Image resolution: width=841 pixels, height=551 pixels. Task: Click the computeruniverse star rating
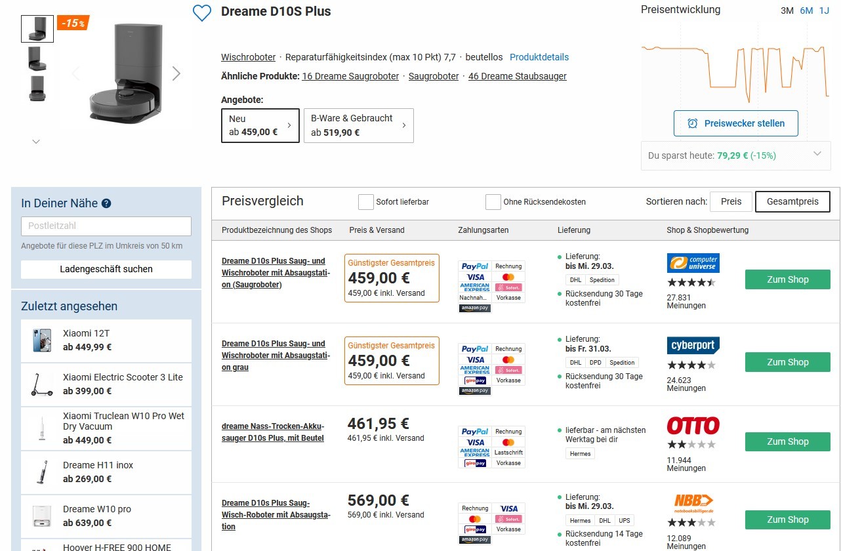point(691,283)
